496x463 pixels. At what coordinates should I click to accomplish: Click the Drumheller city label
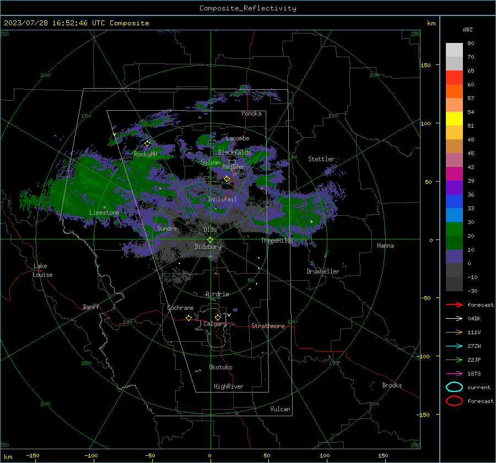pyautogui.click(x=323, y=271)
